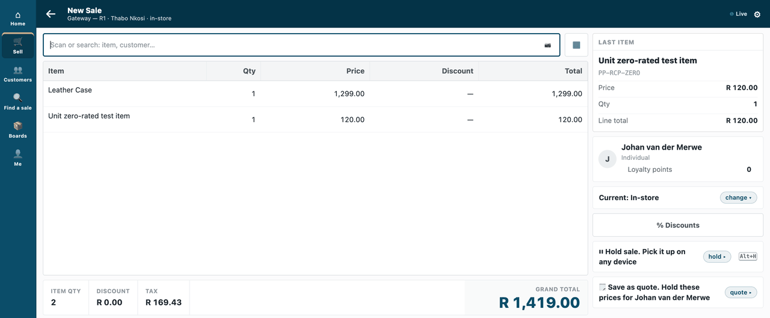Click the square button beside search

coord(576,45)
